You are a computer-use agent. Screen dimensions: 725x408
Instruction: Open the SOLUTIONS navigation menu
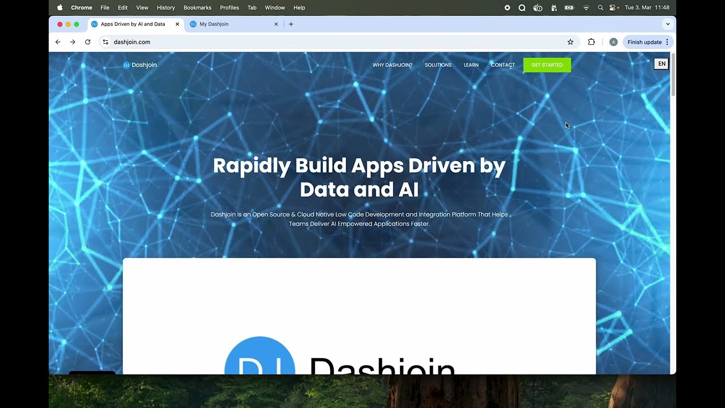pyautogui.click(x=438, y=65)
